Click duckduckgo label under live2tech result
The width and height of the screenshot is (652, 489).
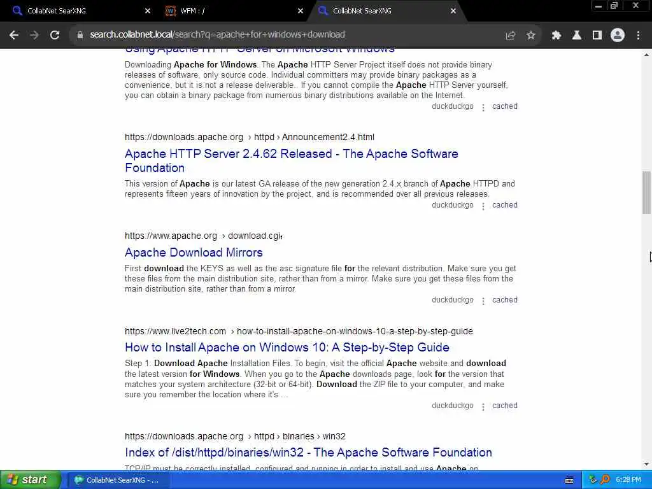[453, 406]
